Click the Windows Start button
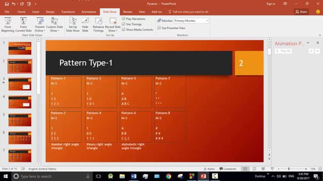323x181 pixels. pos(6,176)
